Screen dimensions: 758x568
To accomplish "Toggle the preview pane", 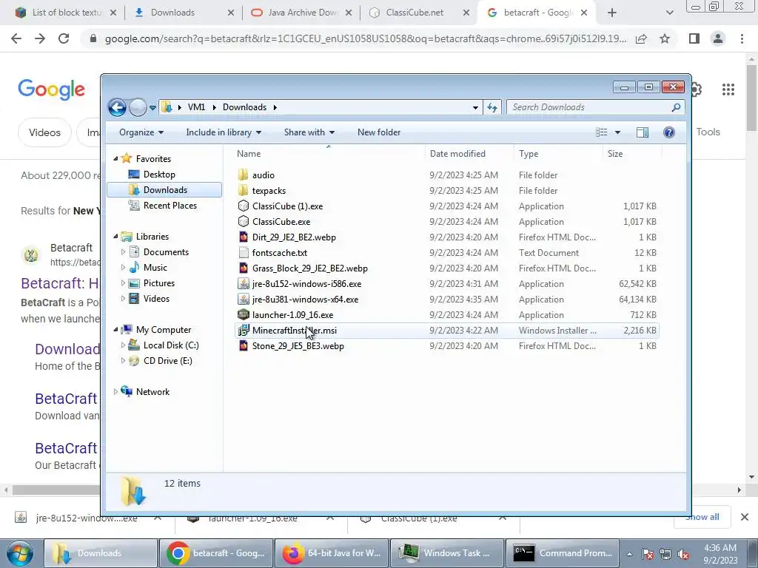I will (x=643, y=132).
